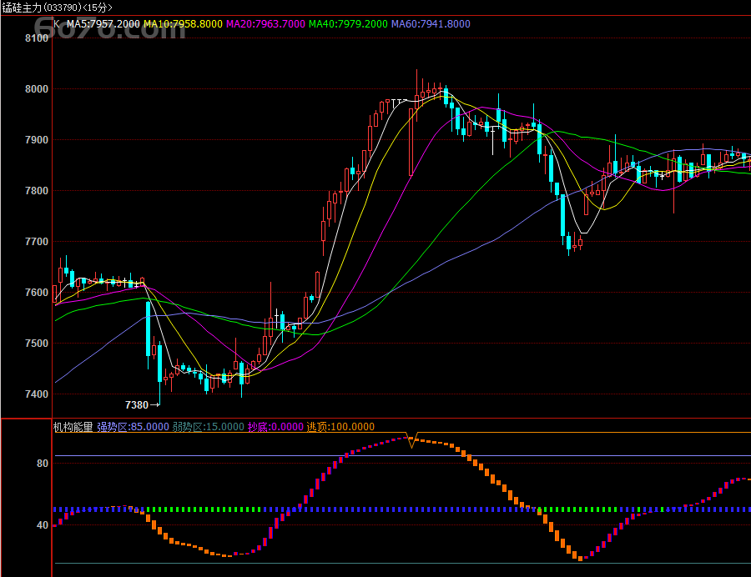This screenshot has width=751, height=577.
Task: Click the 抄底:0.0000 indicator value
Action: [x=275, y=427]
